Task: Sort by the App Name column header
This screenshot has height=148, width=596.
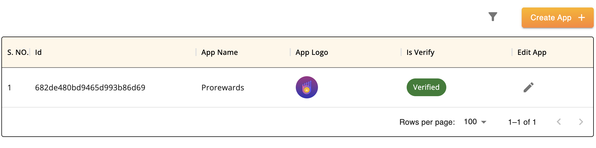Action: 220,52
